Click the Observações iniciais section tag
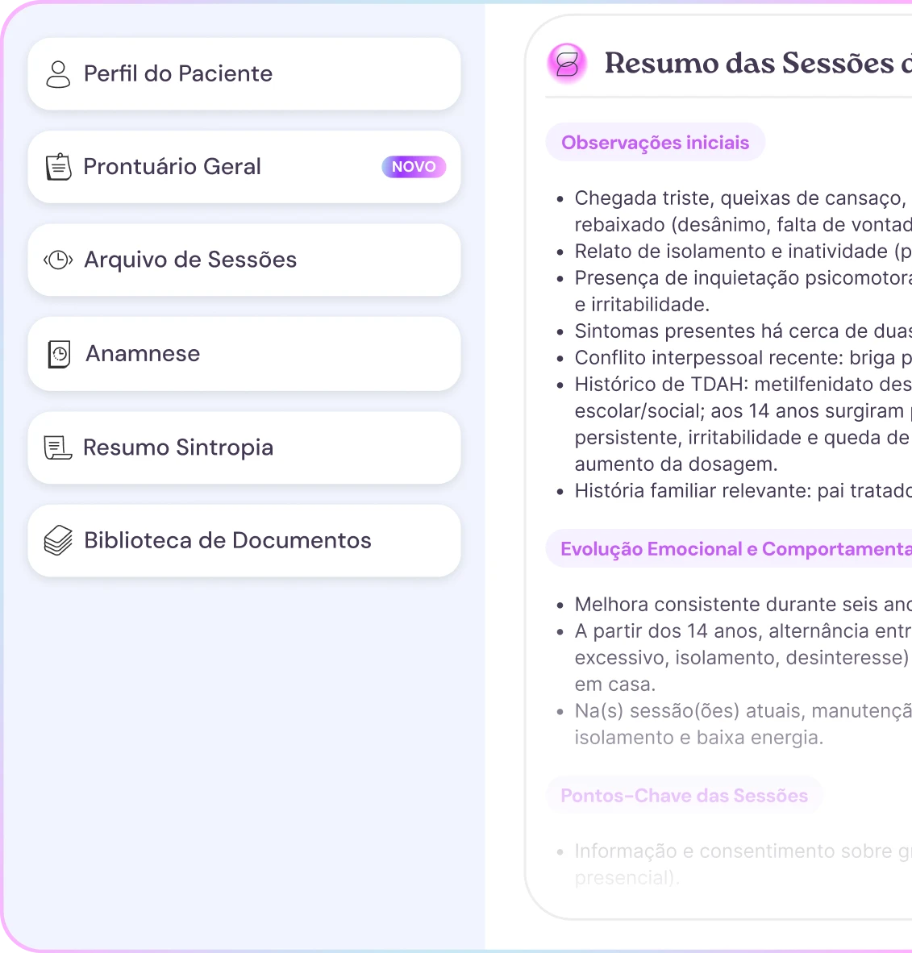Screen dimensions: 912x953 click(x=655, y=143)
